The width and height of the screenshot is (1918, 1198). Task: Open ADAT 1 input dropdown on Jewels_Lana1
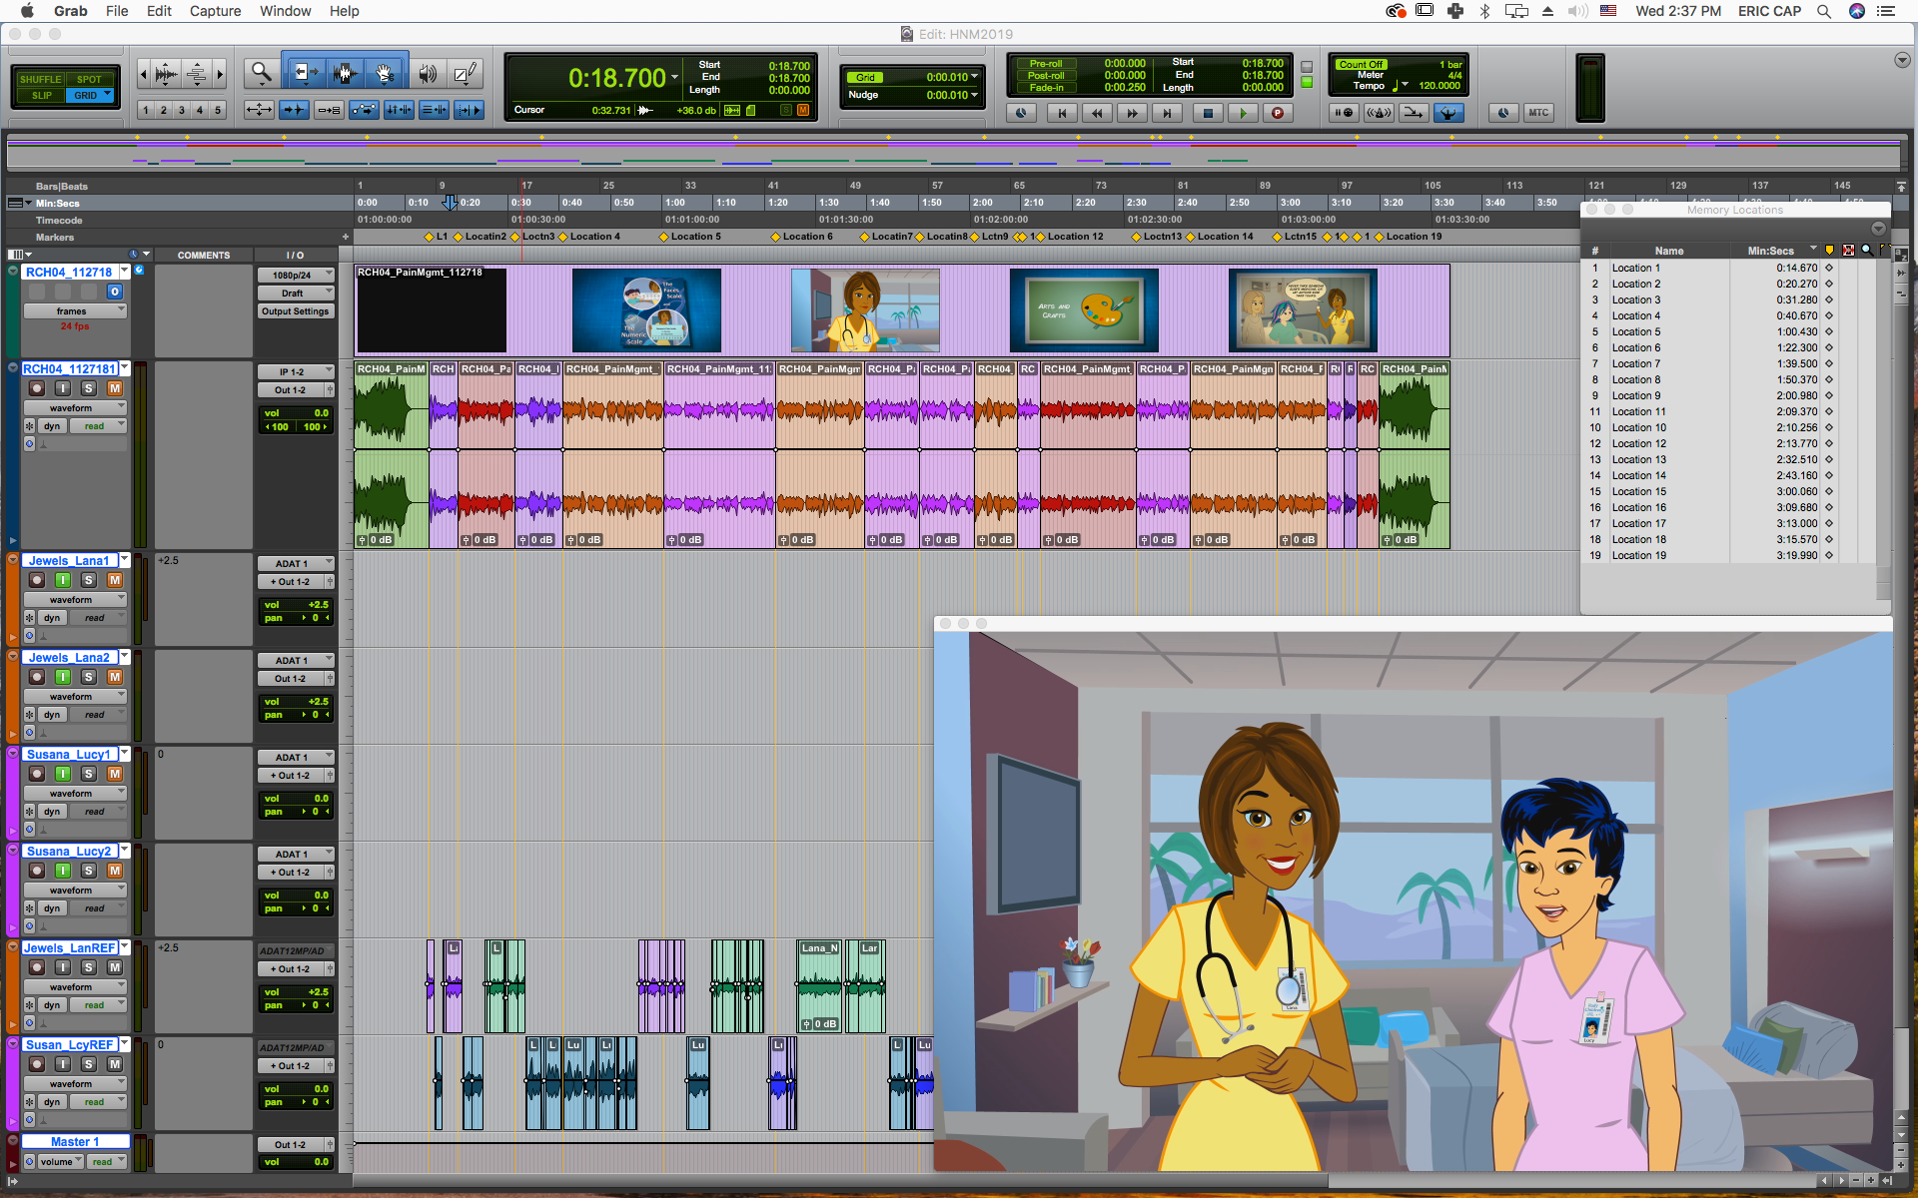[x=296, y=564]
